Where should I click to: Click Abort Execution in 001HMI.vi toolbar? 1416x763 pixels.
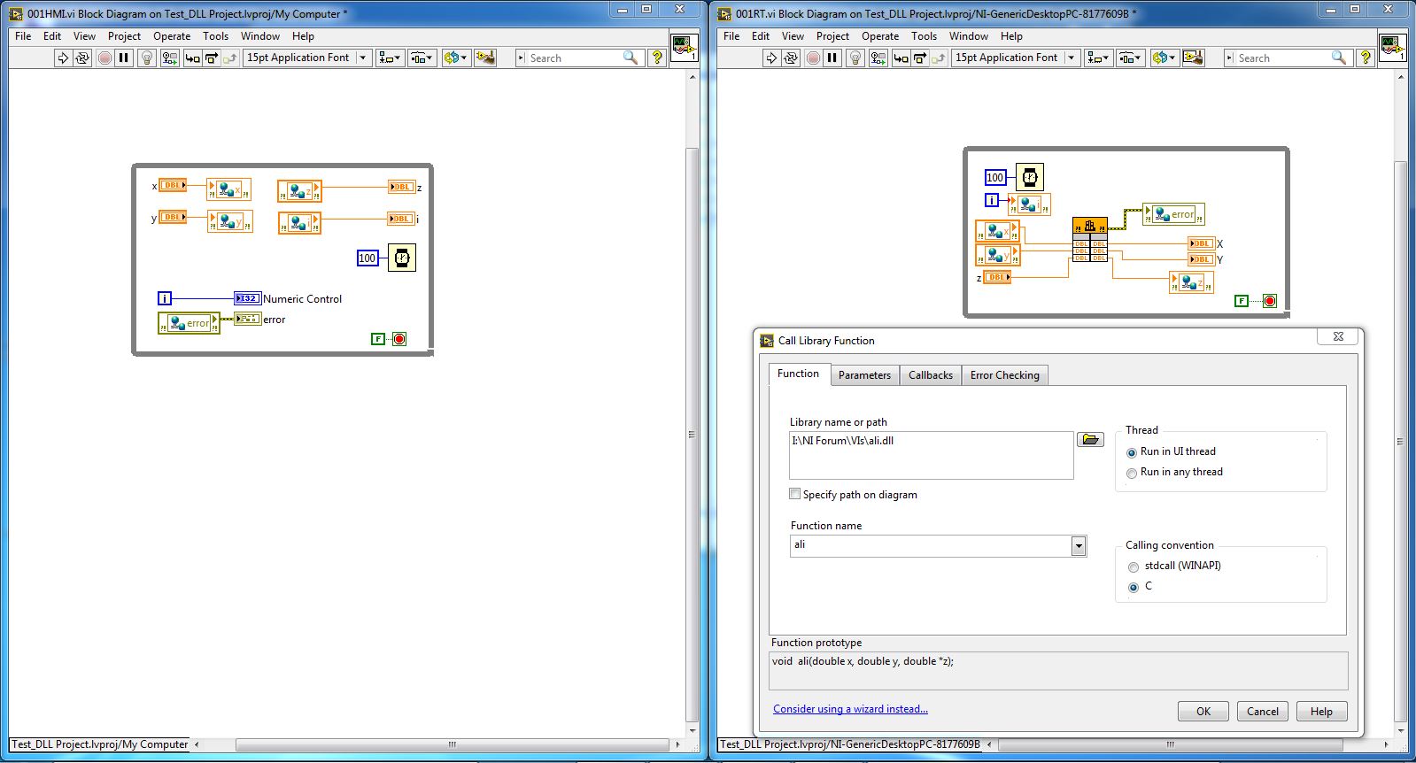click(104, 58)
